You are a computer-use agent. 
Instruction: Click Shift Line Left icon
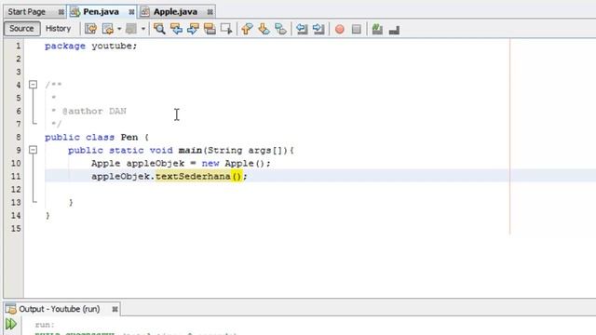302,29
